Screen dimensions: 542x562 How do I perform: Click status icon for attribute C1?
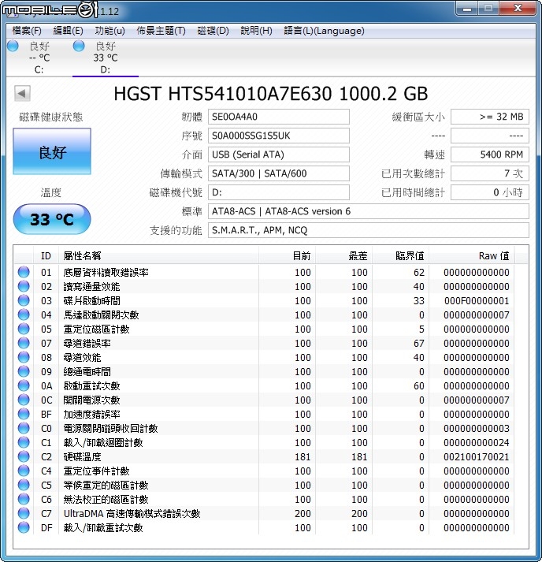click(24, 442)
